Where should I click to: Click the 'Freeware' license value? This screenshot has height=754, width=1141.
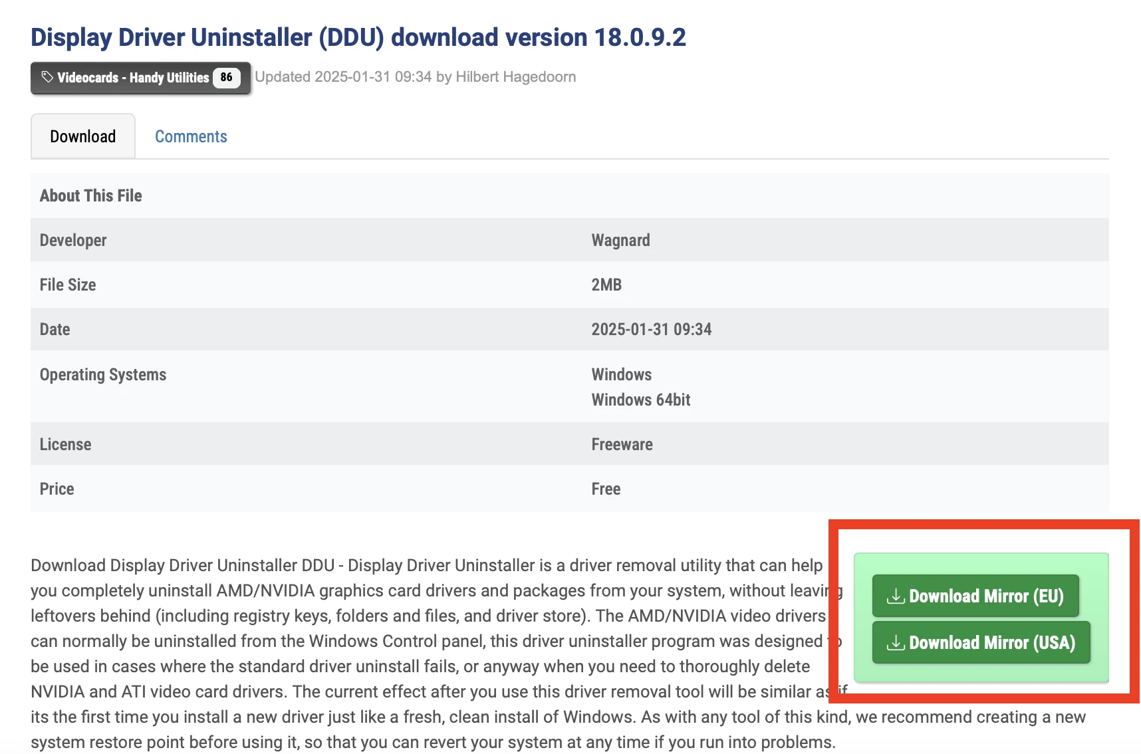(622, 444)
